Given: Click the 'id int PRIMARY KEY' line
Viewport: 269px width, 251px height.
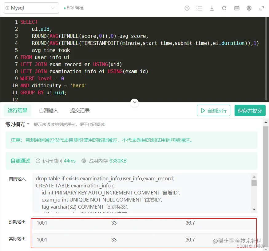Looking at the screenshot, I should click(x=111, y=193).
